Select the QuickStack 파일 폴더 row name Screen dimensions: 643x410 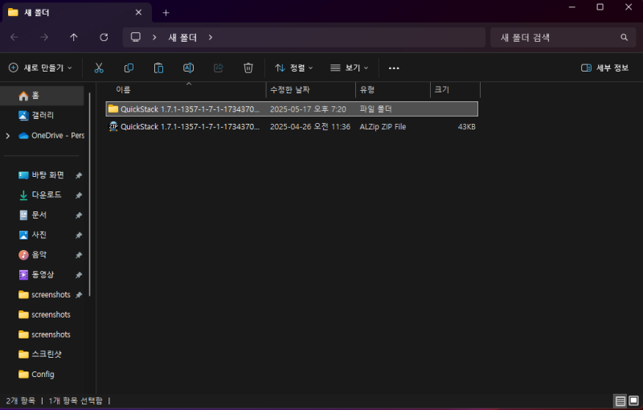click(190, 109)
